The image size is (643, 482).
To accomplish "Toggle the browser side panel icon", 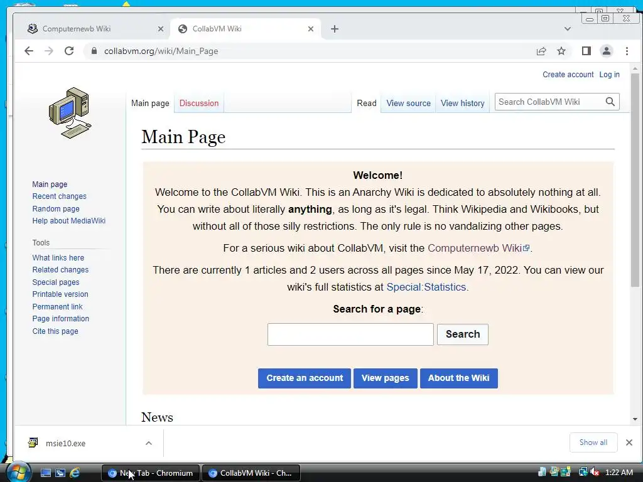I will coord(586,51).
